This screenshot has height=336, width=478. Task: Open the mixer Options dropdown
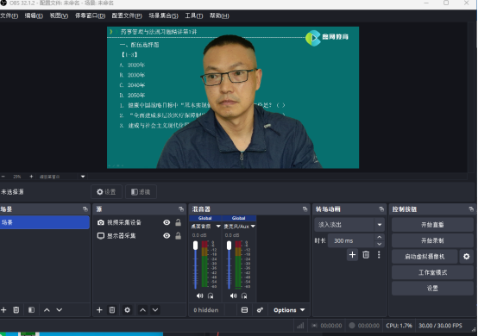[x=289, y=310]
